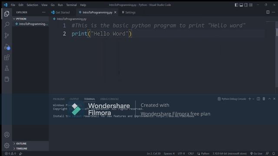Open the Terminal menu

71,5
